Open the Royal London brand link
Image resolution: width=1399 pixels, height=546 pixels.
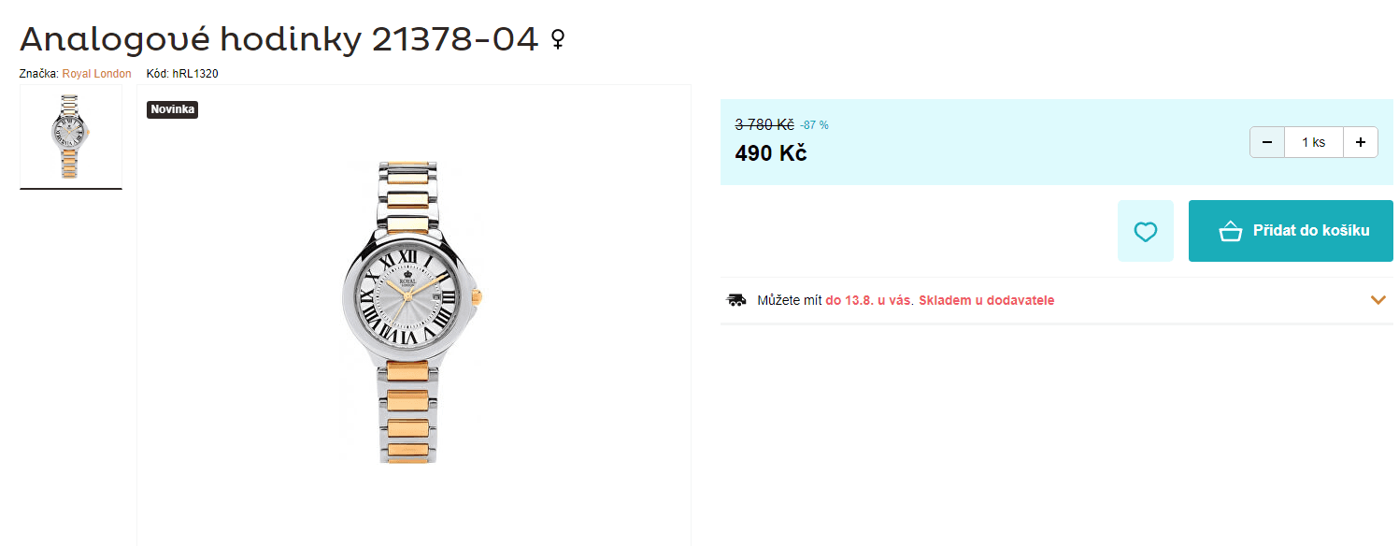96,74
